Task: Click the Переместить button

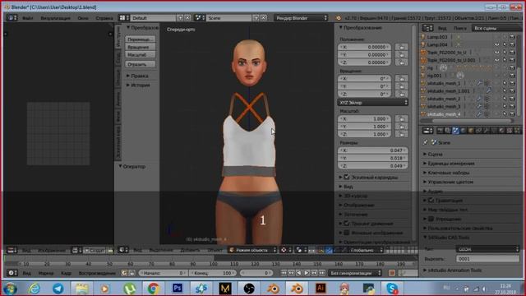Action: (141, 39)
